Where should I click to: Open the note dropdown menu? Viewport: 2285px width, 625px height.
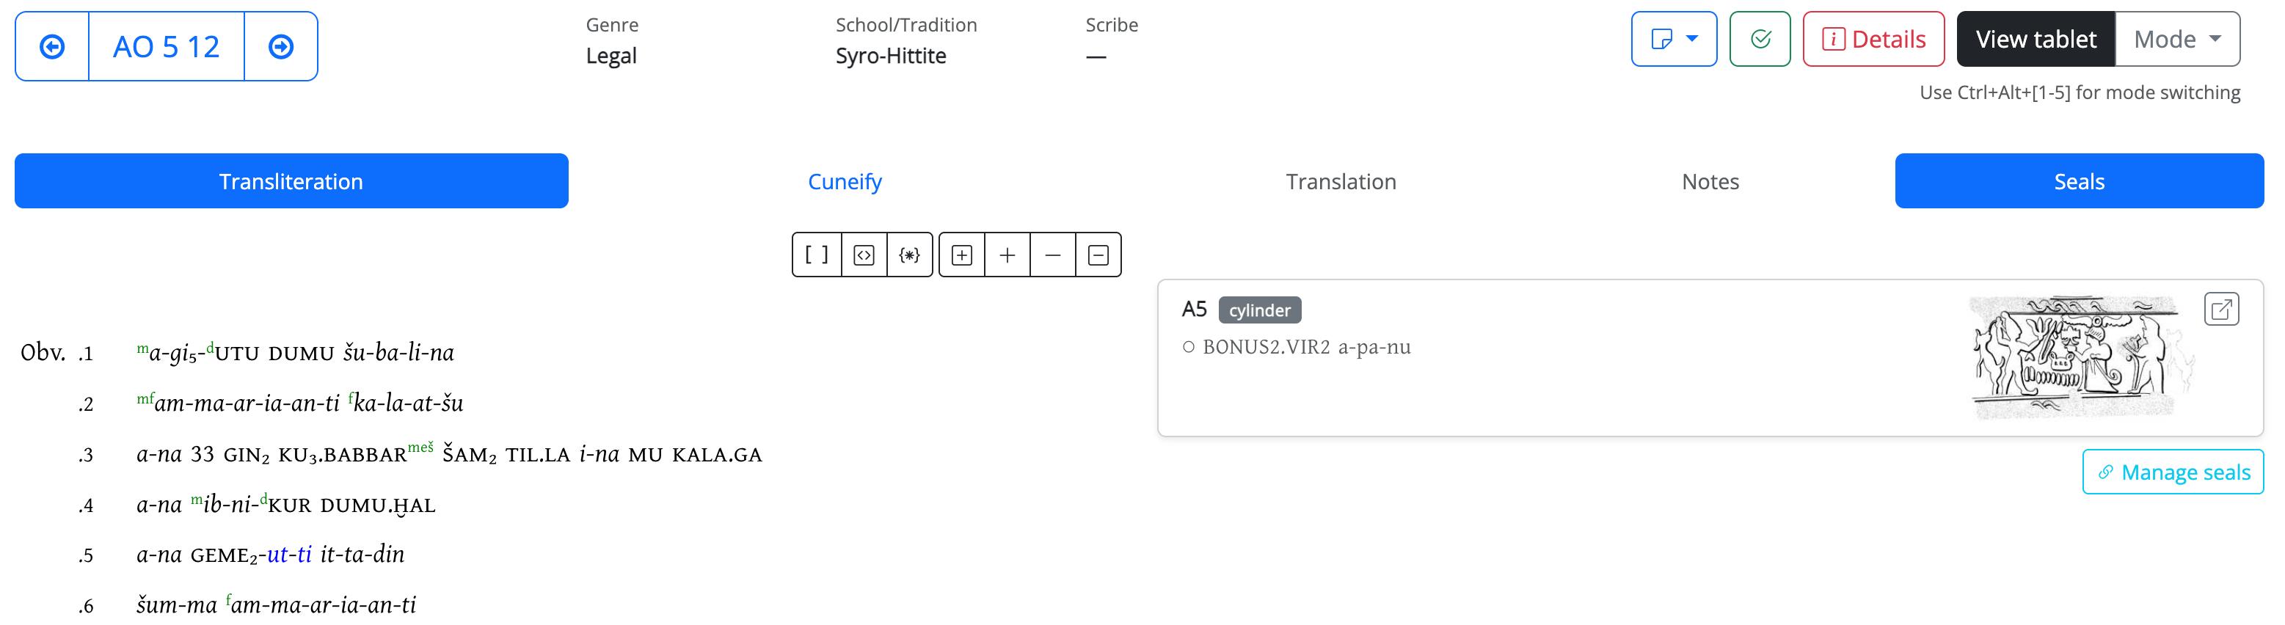click(1674, 39)
